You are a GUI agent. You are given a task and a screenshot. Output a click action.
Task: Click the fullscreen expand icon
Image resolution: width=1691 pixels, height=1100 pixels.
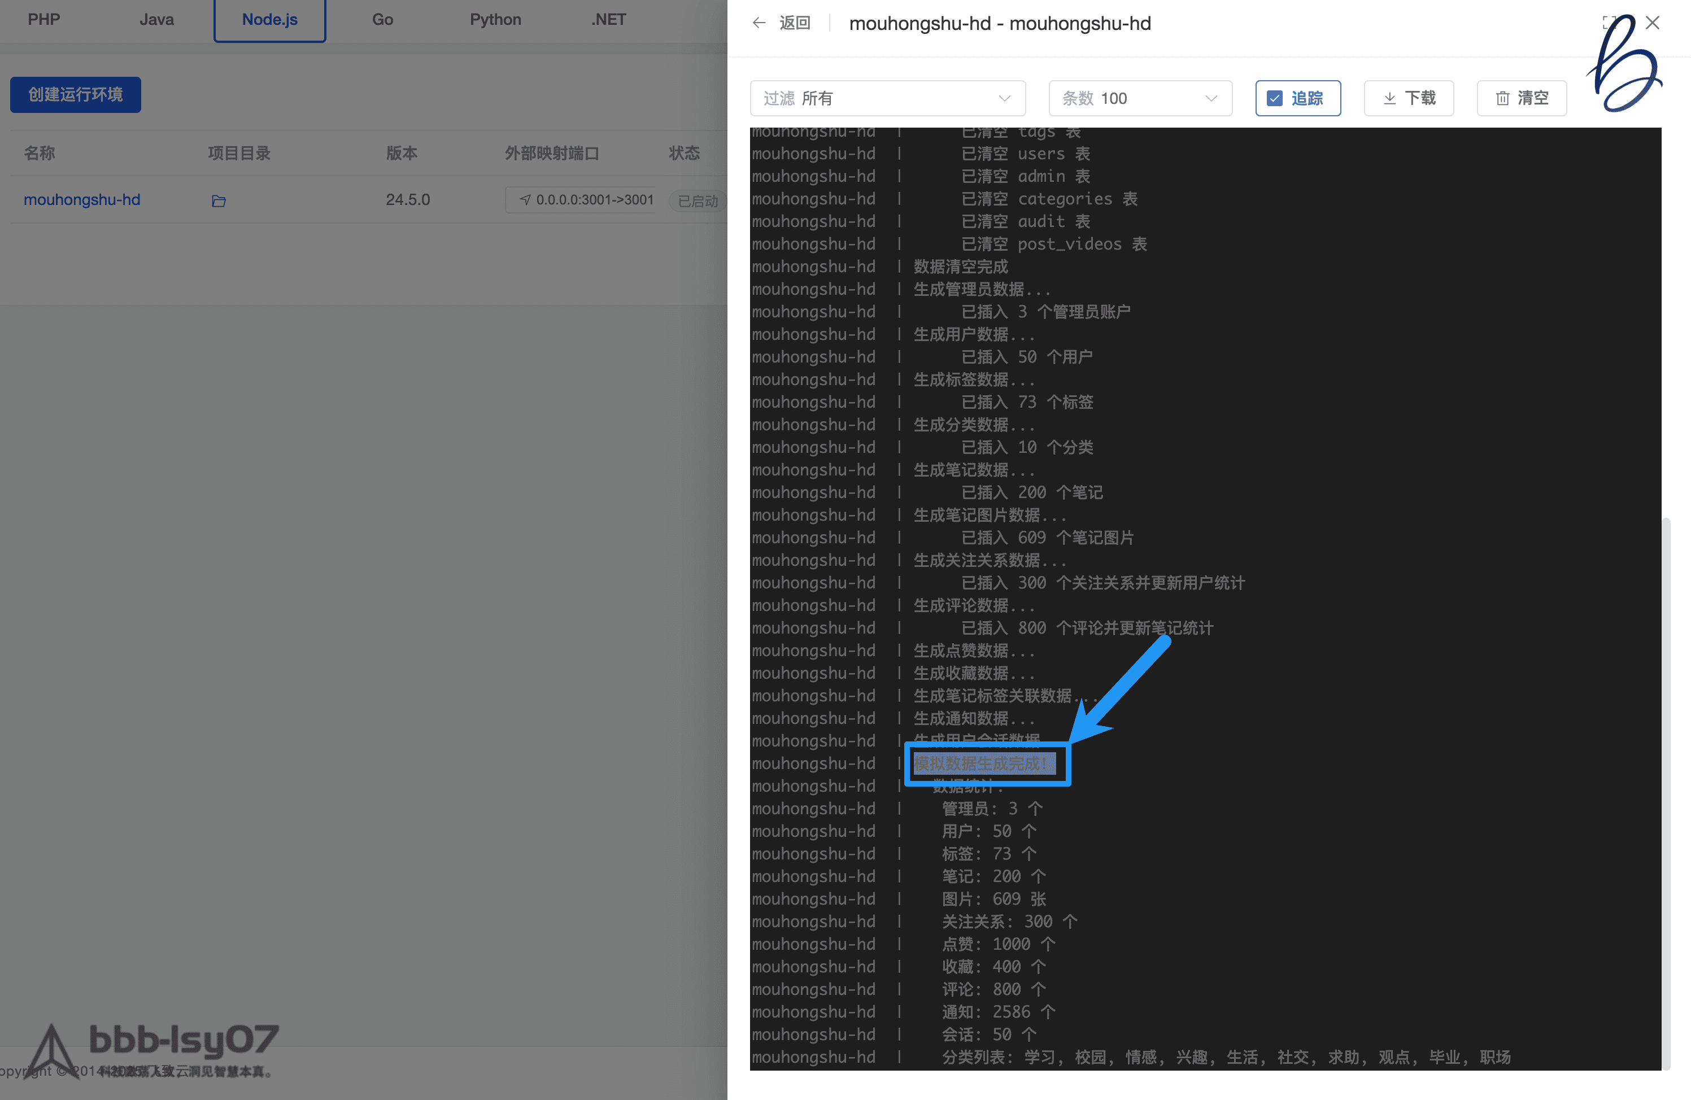click(x=1609, y=22)
